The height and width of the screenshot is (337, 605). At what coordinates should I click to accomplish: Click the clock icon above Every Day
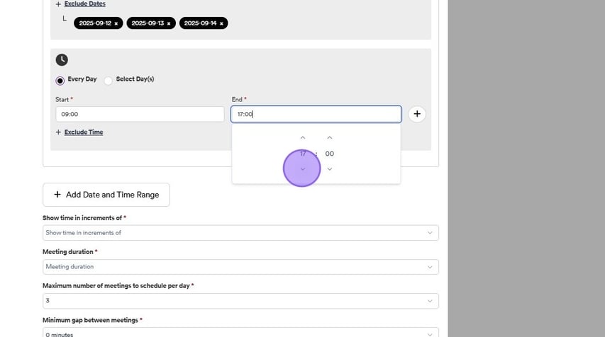62,60
